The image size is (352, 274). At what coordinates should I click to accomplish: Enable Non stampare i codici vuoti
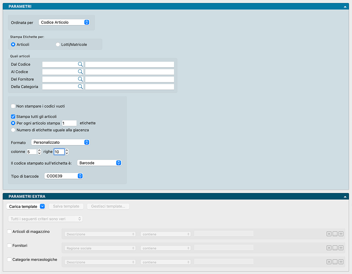click(13, 106)
